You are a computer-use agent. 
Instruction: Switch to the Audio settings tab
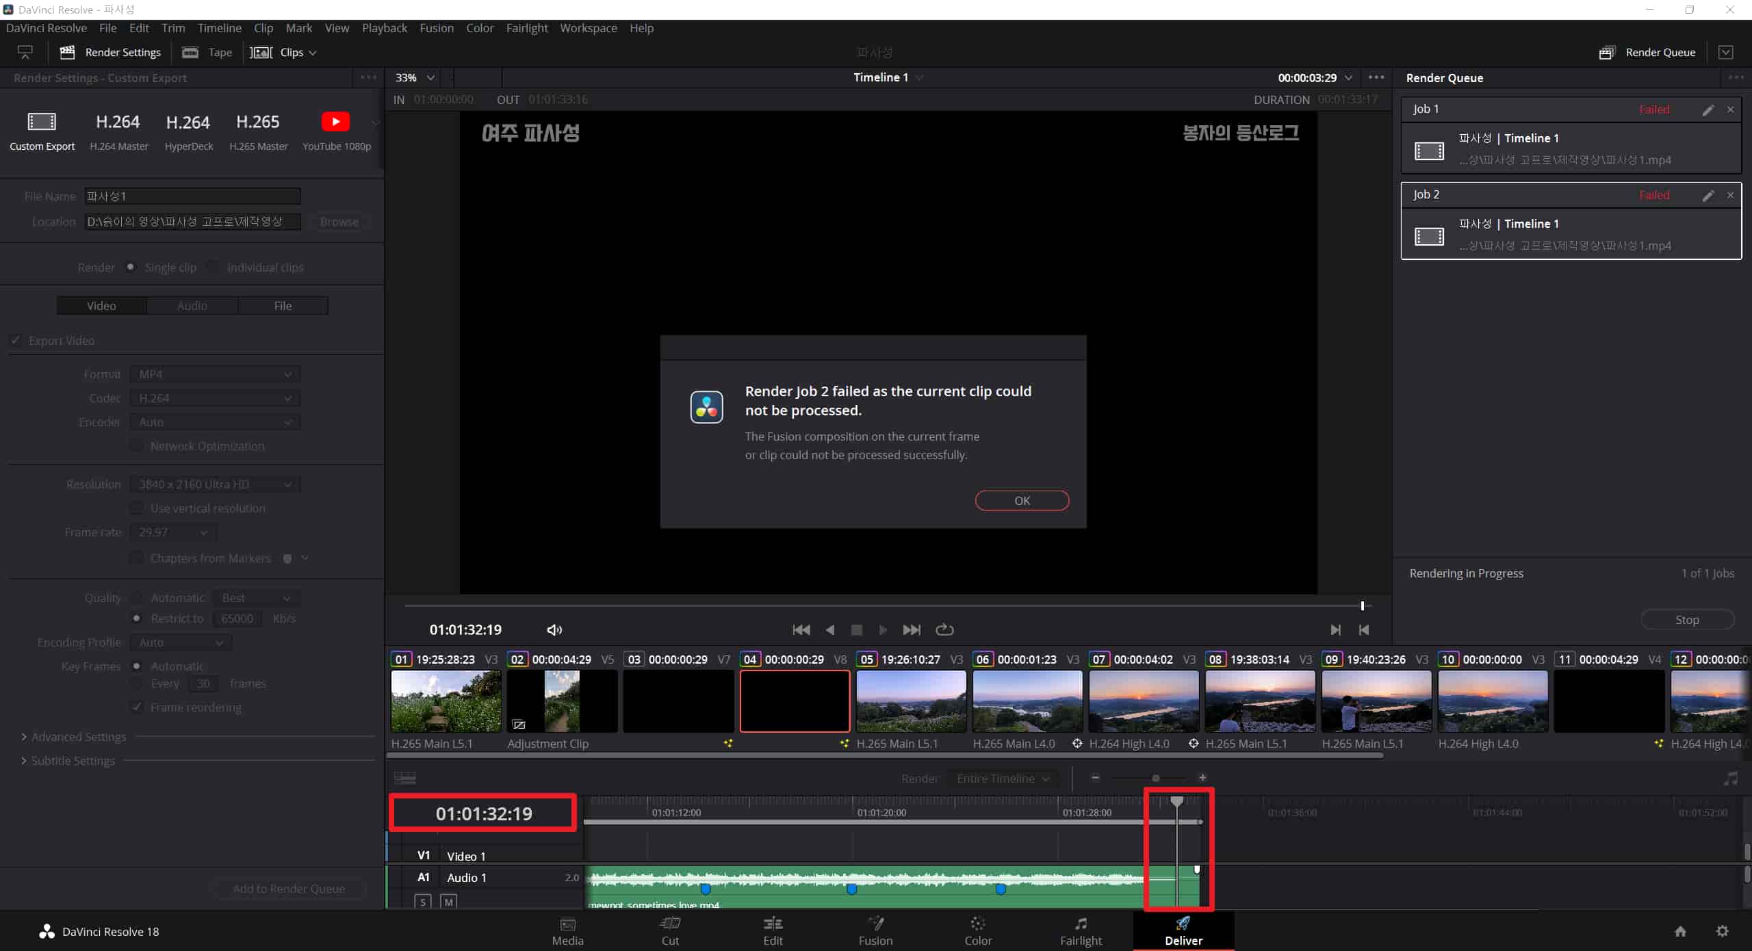tap(192, 306)
